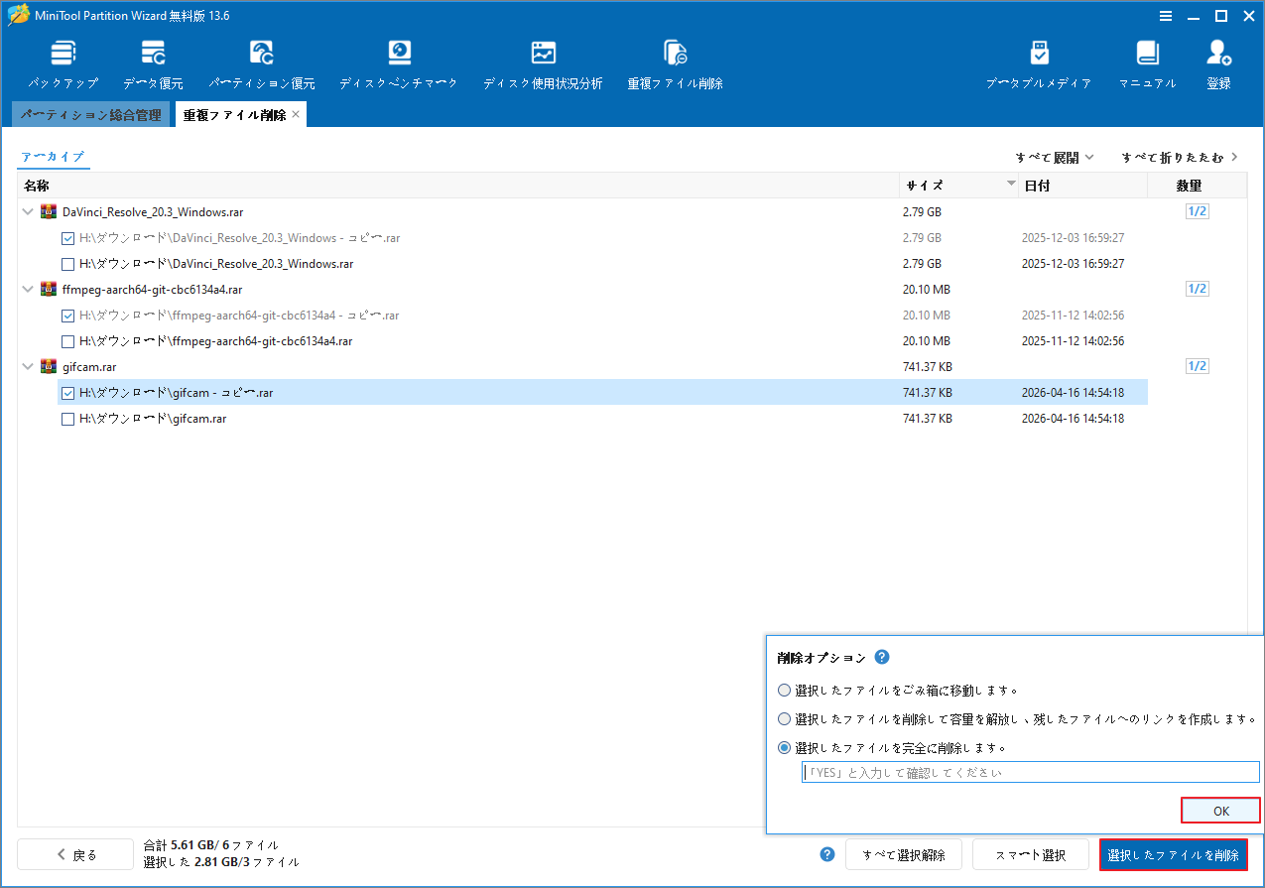Viewport: 1265px width, 888px height.
Task: Open the 重複ファイル削除 toolbar icon
Action: pyautogui.click(x=675, y=65)
